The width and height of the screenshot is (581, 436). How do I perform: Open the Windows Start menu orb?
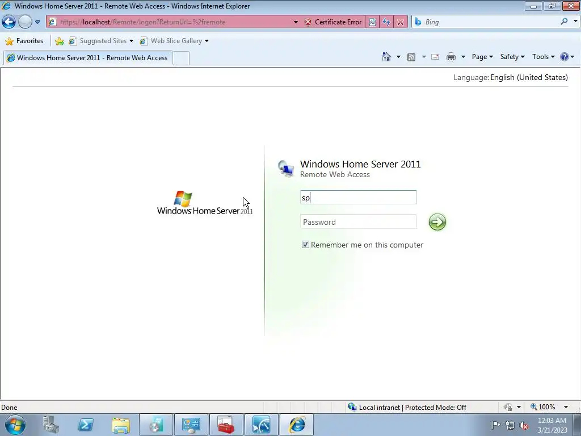click(15, 425)
